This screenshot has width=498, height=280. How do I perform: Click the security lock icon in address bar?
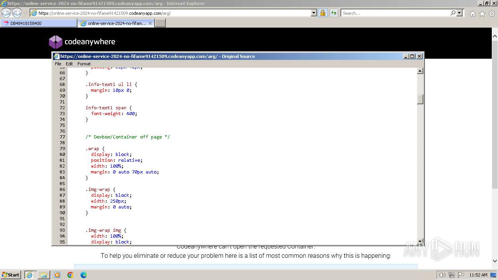click(323, 13)
